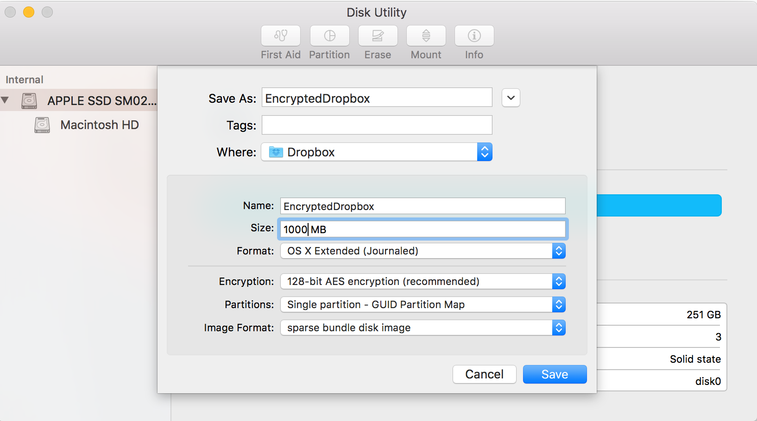Viewport: 757px width, 421px height.
Task: Click the Partition toolbar icon
Action: (x=329, y=36)
